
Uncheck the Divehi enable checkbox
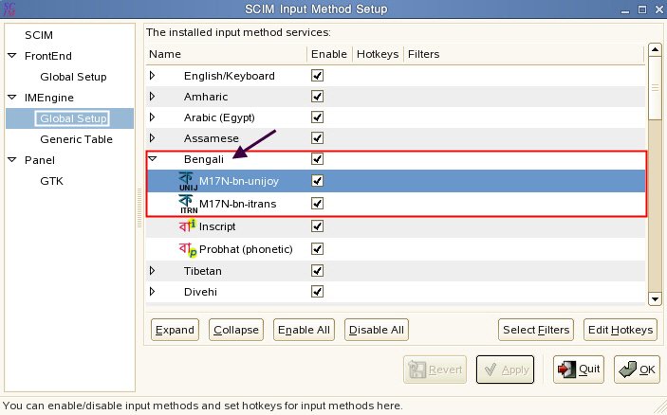(x=317, y=292)
